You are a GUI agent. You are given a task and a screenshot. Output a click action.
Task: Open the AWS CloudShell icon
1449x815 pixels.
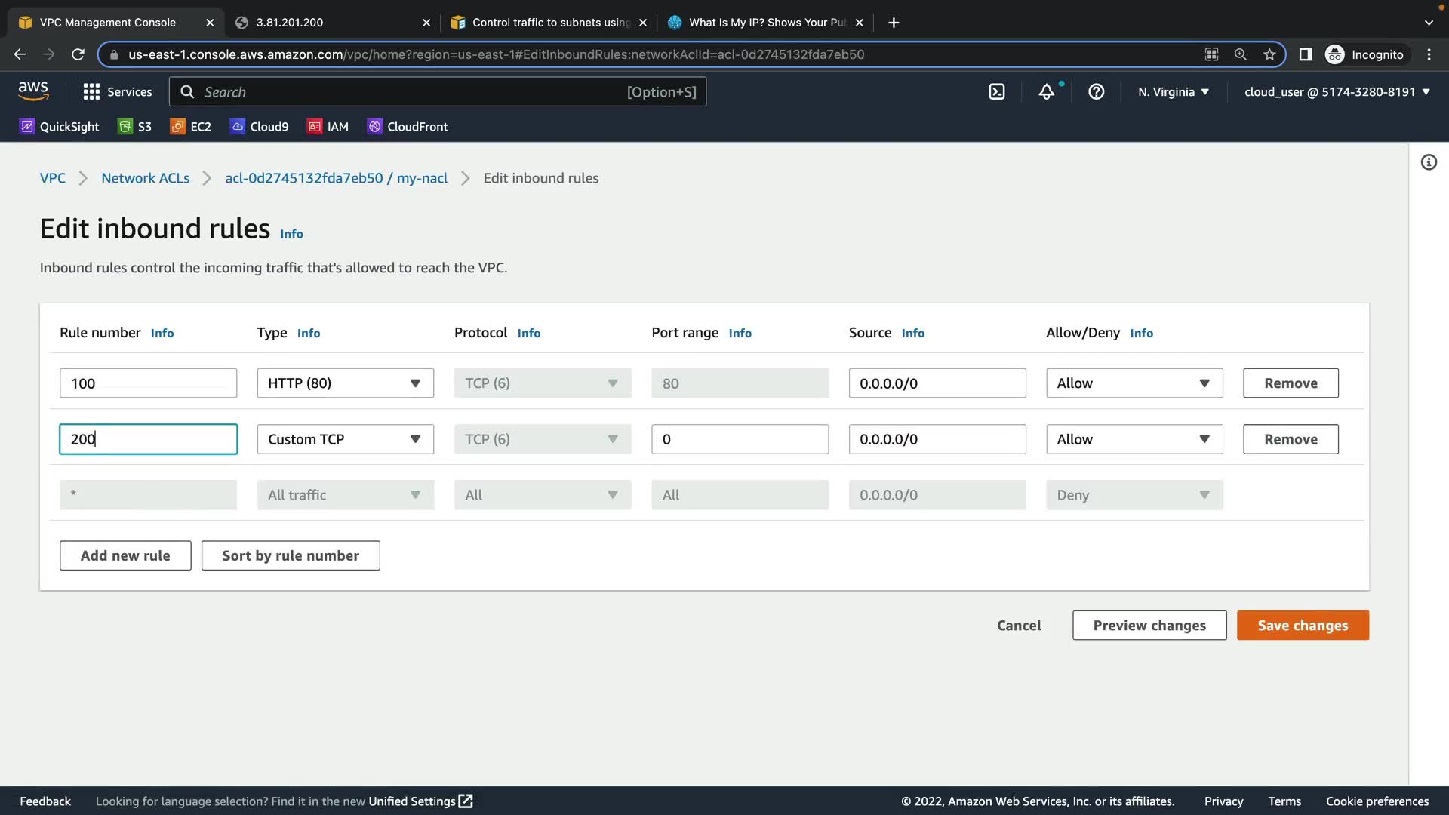click(996, 92)
